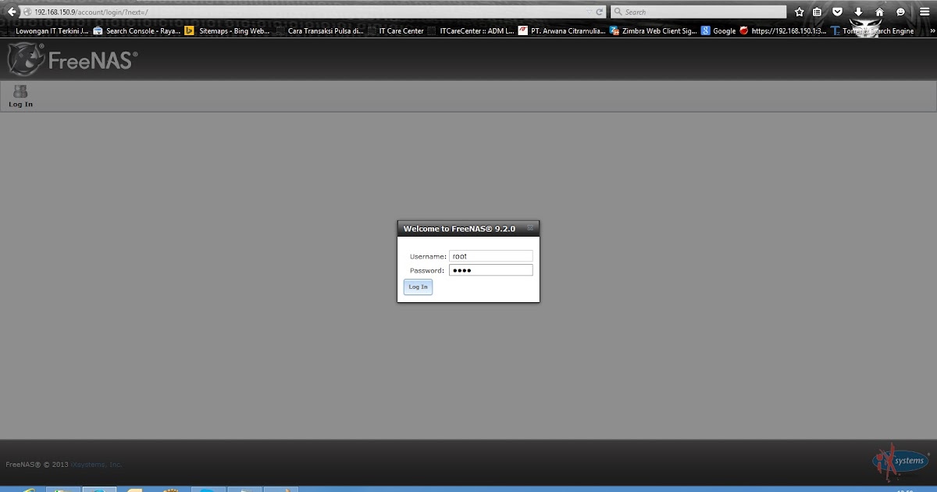Open the chat bubble icon in the toolbar

(x=900, y=12)
